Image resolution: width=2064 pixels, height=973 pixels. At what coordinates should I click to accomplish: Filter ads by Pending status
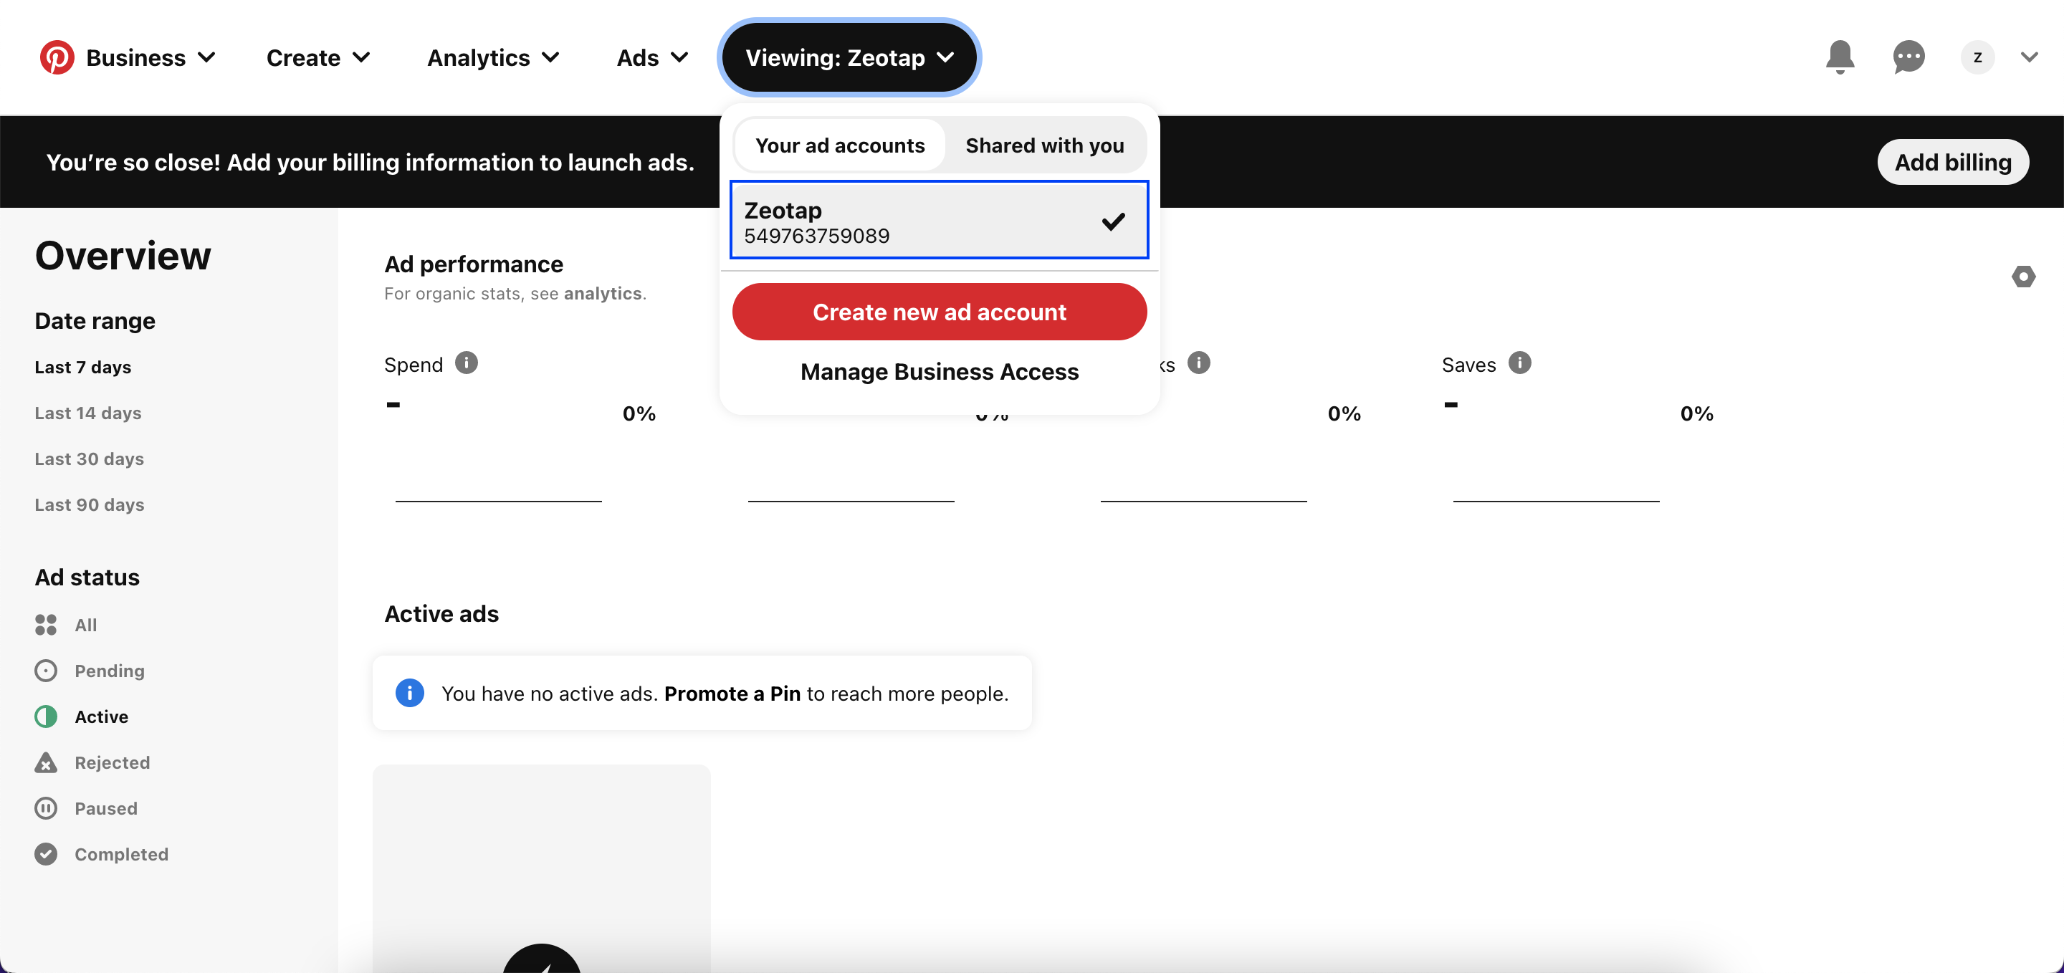[90, 671]
